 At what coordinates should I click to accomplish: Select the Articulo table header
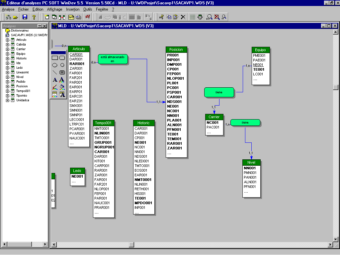[79, 49]
